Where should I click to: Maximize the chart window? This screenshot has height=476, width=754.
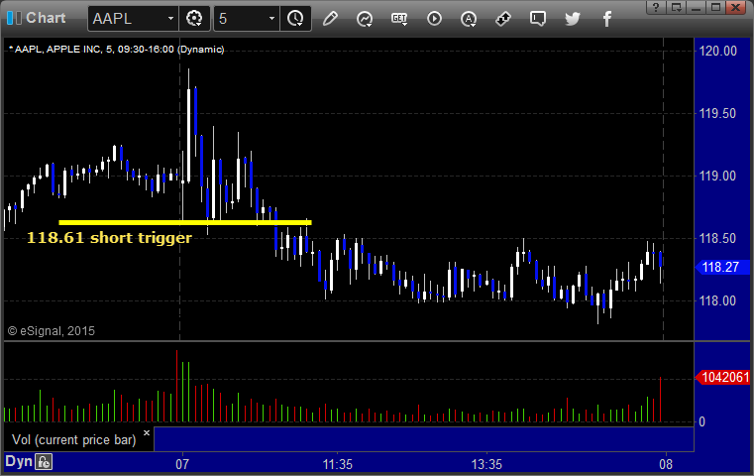[x=715, y=7]
